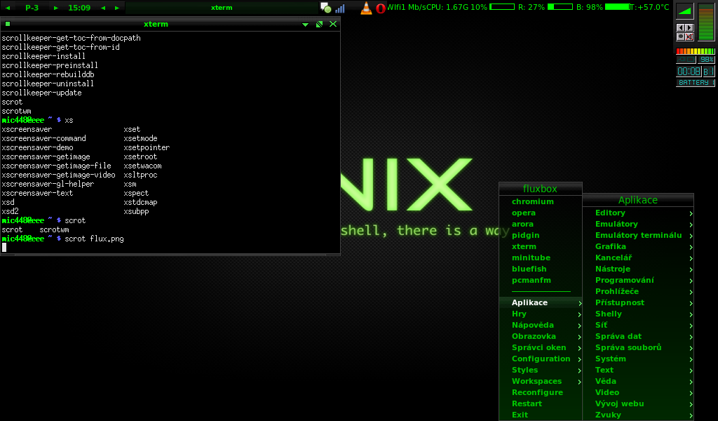718x421 pixels.
Task: Click the P-3 workspace name
Action: coord(32,8)
